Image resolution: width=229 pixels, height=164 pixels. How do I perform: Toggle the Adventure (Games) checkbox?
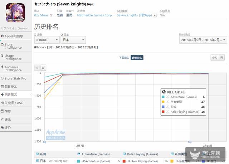point(79,154)
